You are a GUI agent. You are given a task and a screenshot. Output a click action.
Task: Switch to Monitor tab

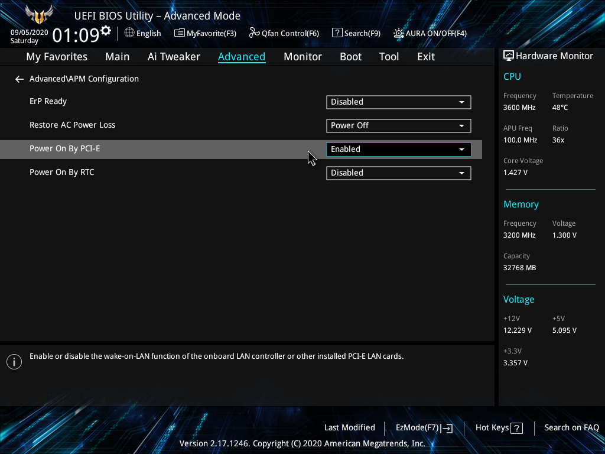[x=302, y=57]
